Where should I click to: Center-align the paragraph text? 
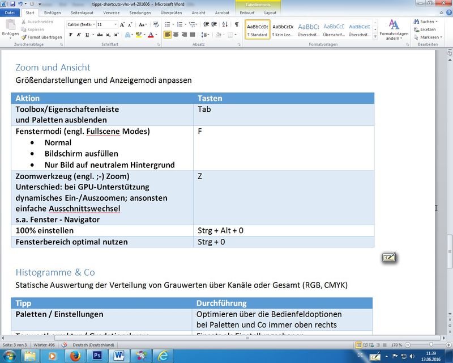coord(177,35)
